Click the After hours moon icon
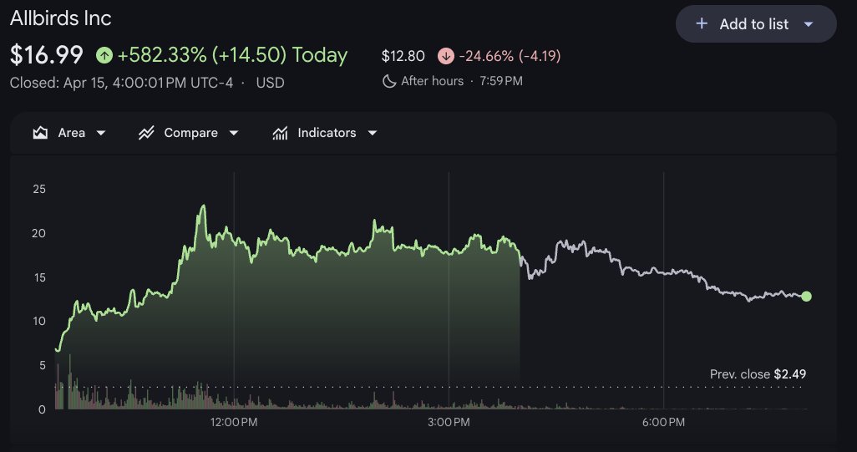 (389, 81)
